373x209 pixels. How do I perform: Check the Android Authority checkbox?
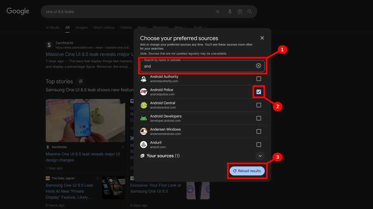pyautogui.click(x=259, y=79)
